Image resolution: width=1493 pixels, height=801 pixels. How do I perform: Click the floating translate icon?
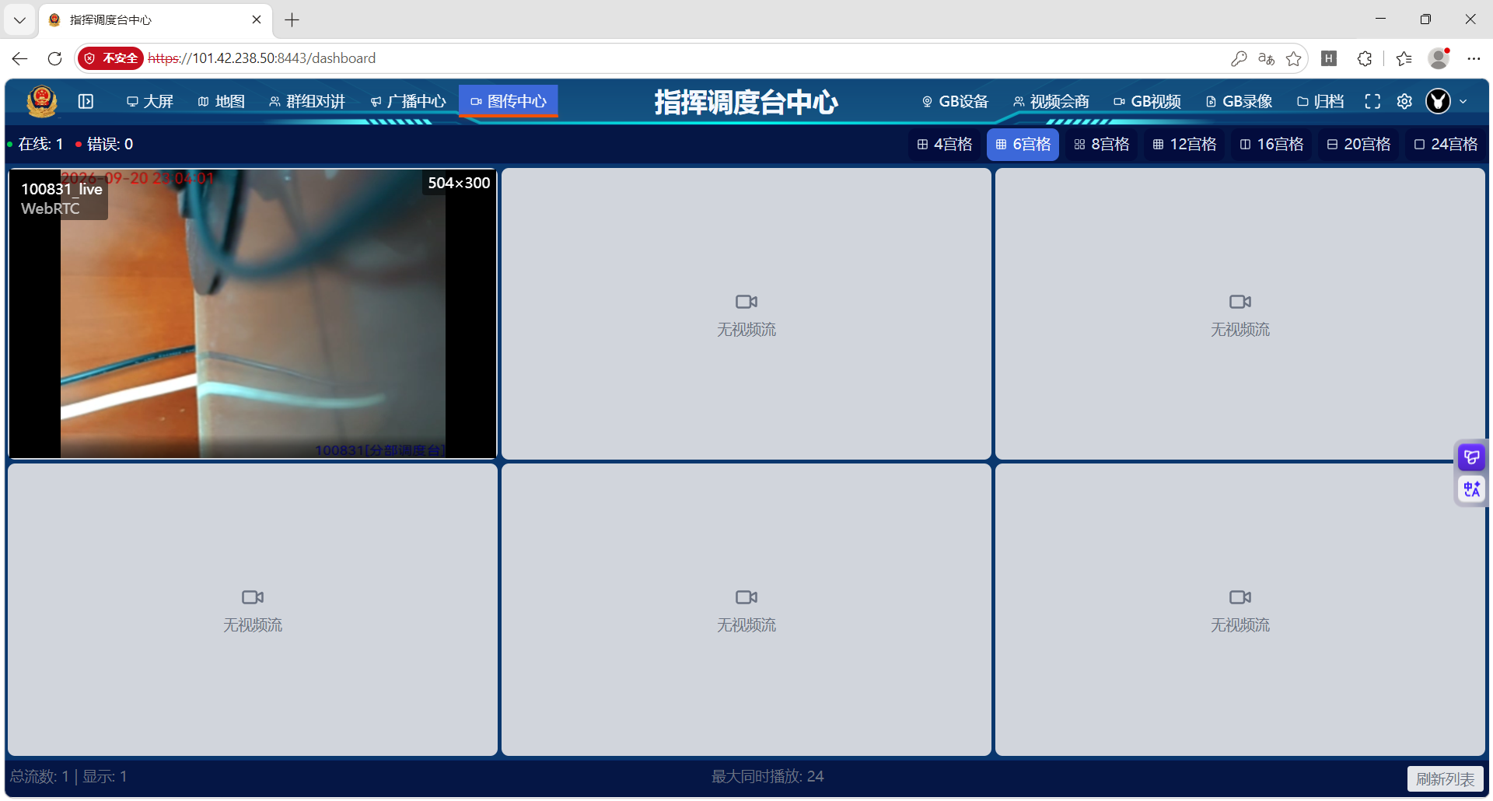point(1471,489)
